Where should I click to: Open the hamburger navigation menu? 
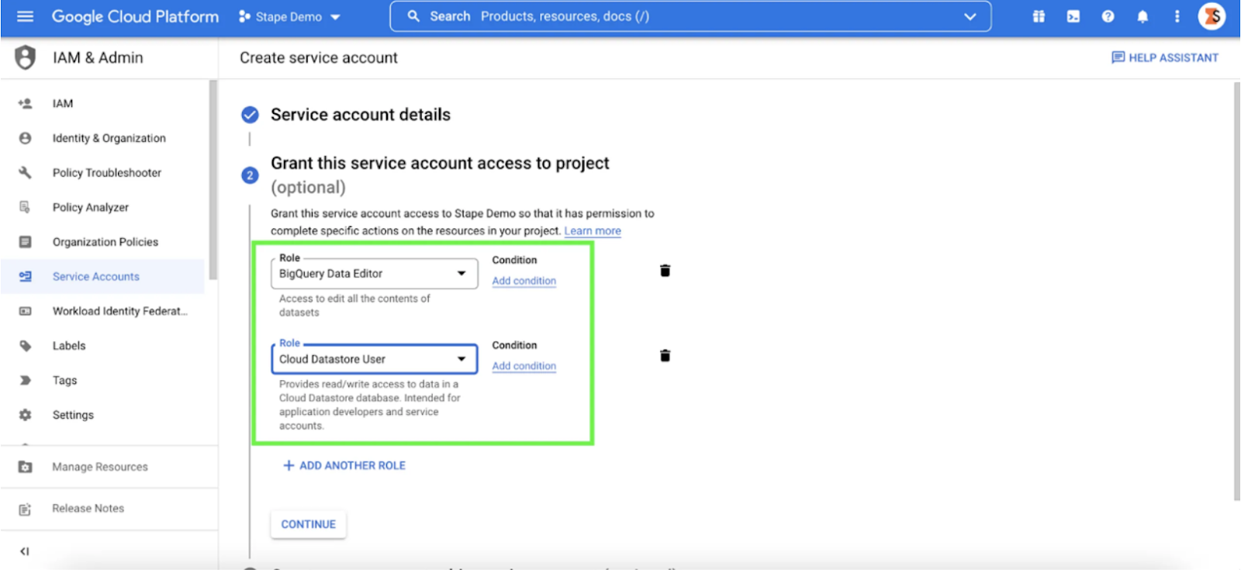[25, 16]
